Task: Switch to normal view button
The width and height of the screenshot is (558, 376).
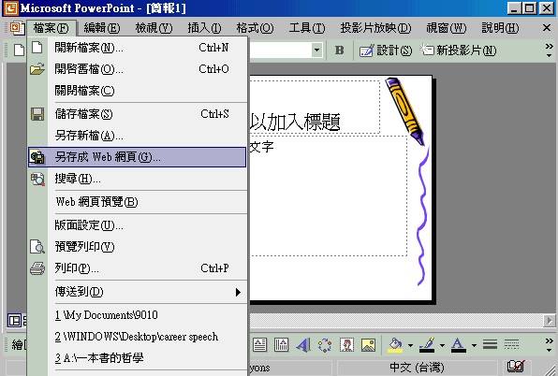Action: (x=14, y=321)
